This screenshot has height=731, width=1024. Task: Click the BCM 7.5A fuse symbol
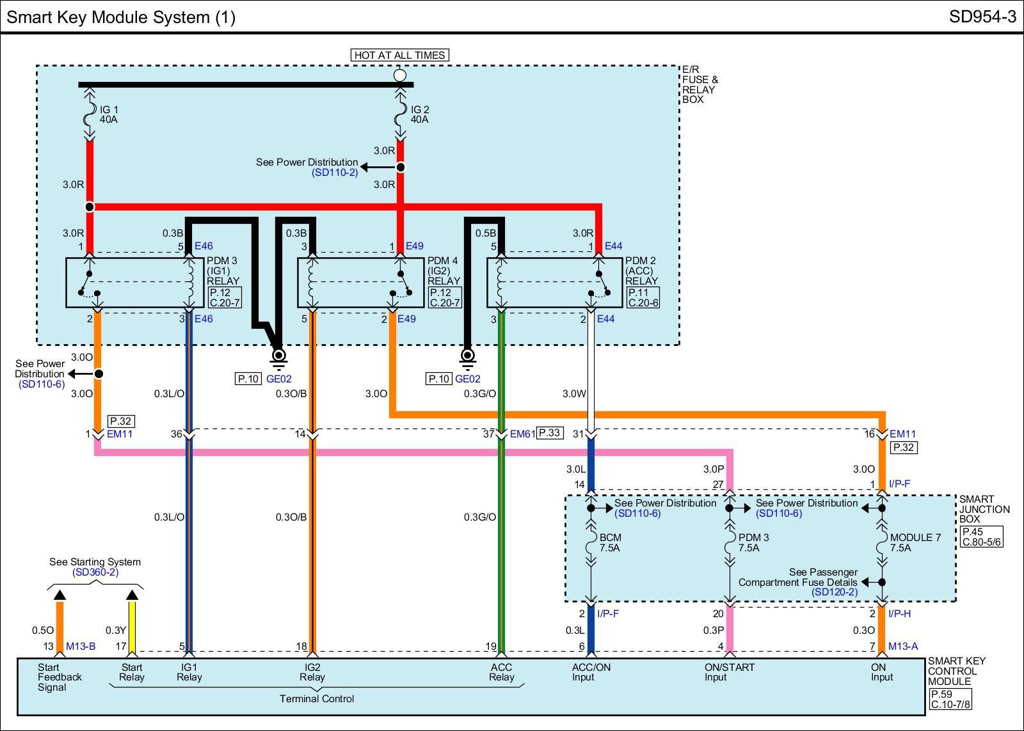pyautogui.click(x=591, y=543)
